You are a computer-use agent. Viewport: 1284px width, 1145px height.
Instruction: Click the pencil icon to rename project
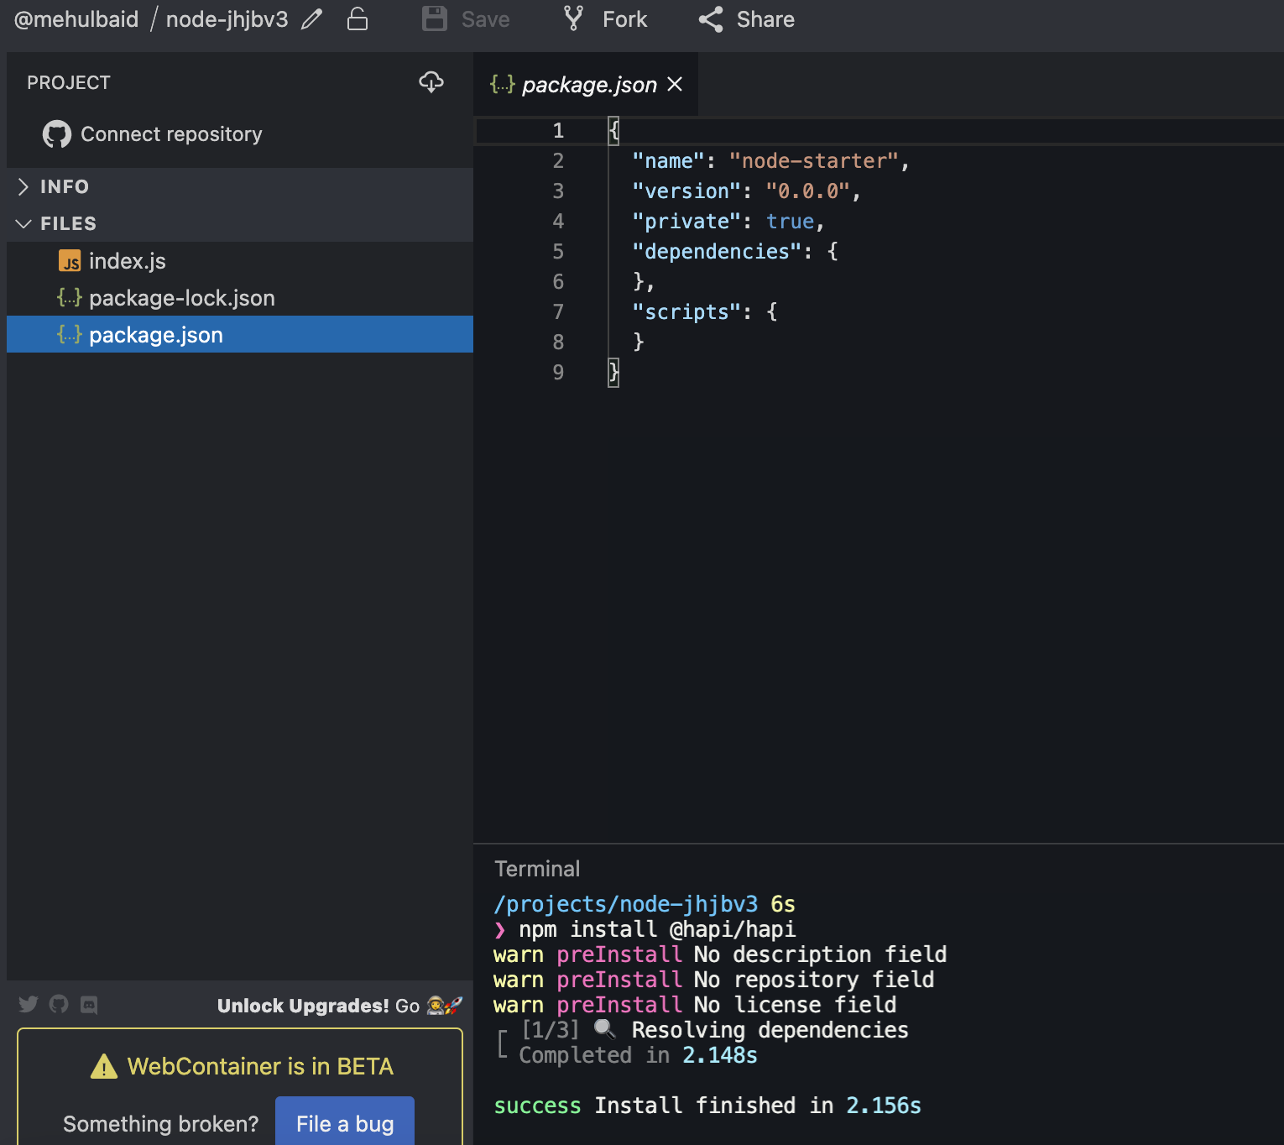pyautogui.click(x=311, y=18)
